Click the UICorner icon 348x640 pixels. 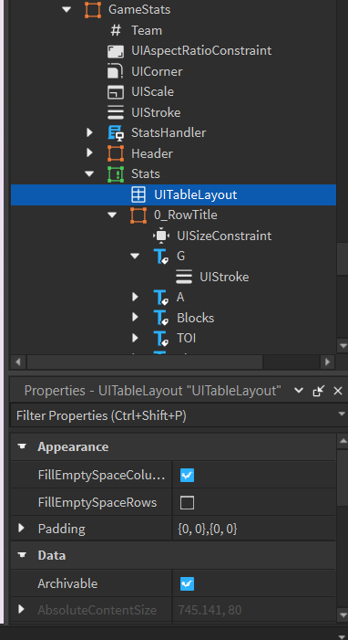pos(116,71)
